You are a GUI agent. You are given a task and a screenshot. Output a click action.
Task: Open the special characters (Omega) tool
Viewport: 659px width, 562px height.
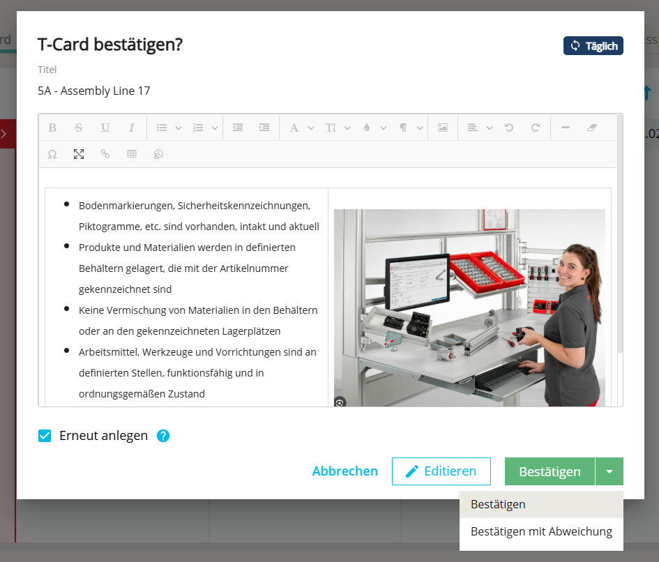[x=52, y=154]
